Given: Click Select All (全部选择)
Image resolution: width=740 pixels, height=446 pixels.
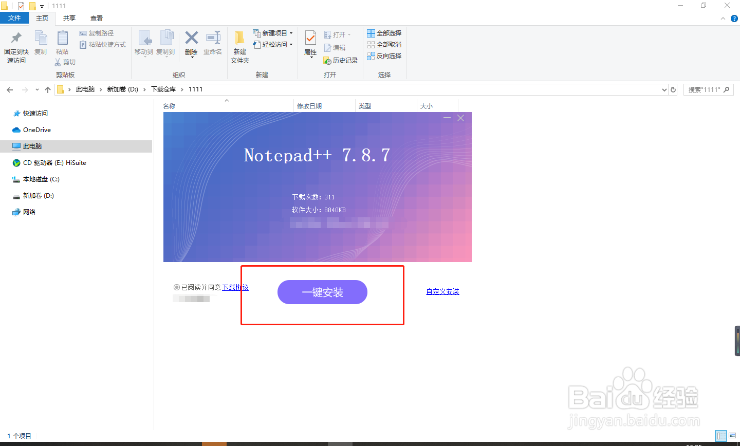Looking at the screenshot, I should click(384, 33).
